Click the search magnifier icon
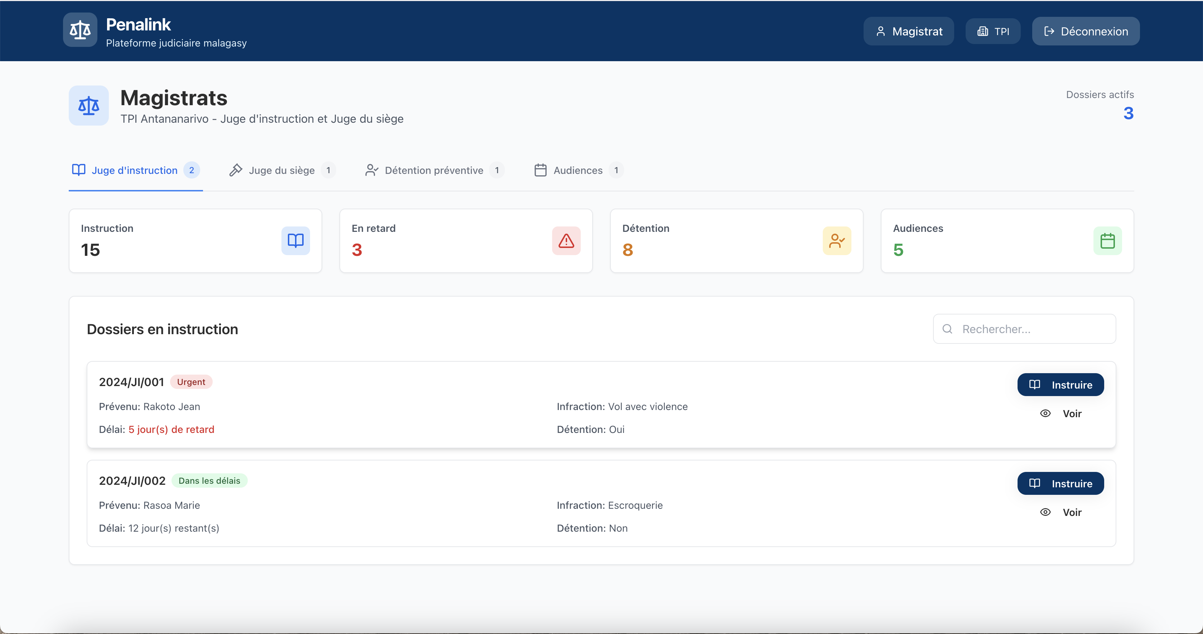The width and height of the screenshot is (1203, 634). (947, 329)
